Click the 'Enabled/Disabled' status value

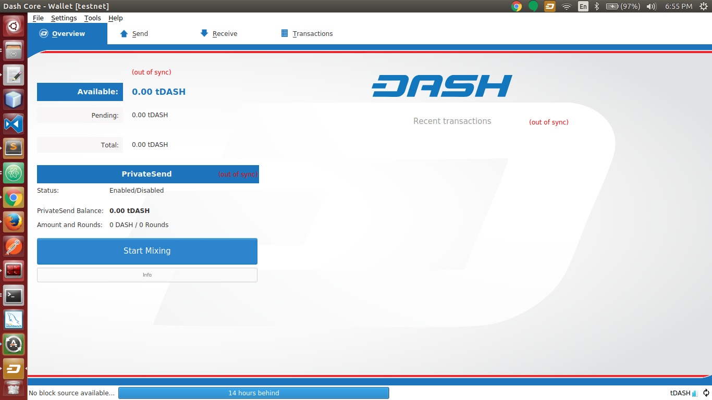[x=137, y=191]
